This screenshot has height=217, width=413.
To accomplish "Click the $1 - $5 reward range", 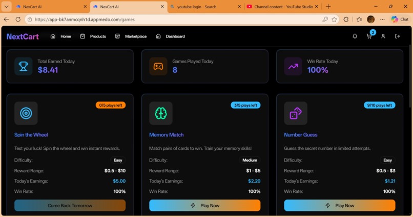I will [x=253, y=171].
